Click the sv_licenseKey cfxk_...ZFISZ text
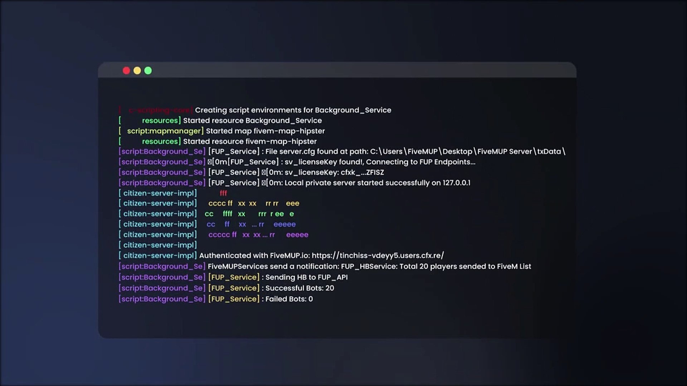The image size is (687, 386). [x=334, y=172]
